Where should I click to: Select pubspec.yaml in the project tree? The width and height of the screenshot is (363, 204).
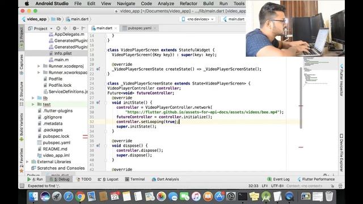point(56,142)
